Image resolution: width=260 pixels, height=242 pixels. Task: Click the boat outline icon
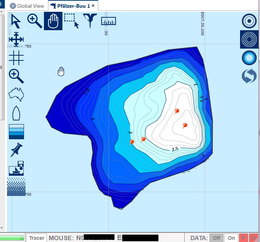[x=16, y=113]
